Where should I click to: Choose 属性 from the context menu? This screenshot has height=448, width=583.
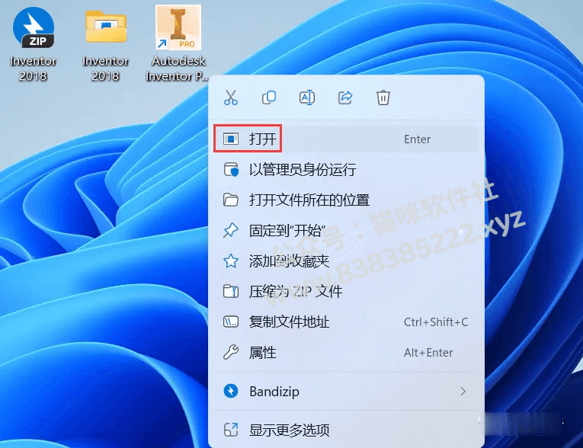(346, 353)
